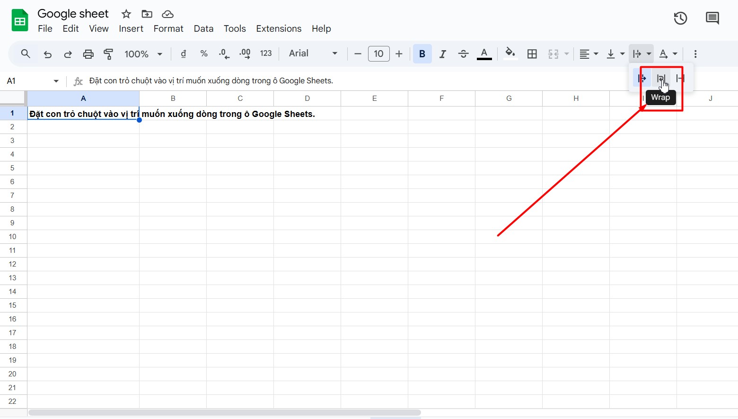
Task: Open the Format menu
Action: point(168,29)
